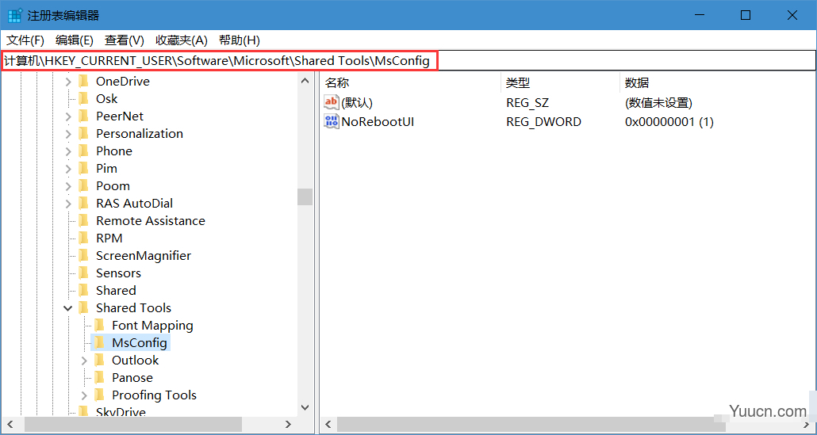The height and width of the screenshot is (435, 817).
Task: Expand the RAS AutoDial key
Action: 68,204
